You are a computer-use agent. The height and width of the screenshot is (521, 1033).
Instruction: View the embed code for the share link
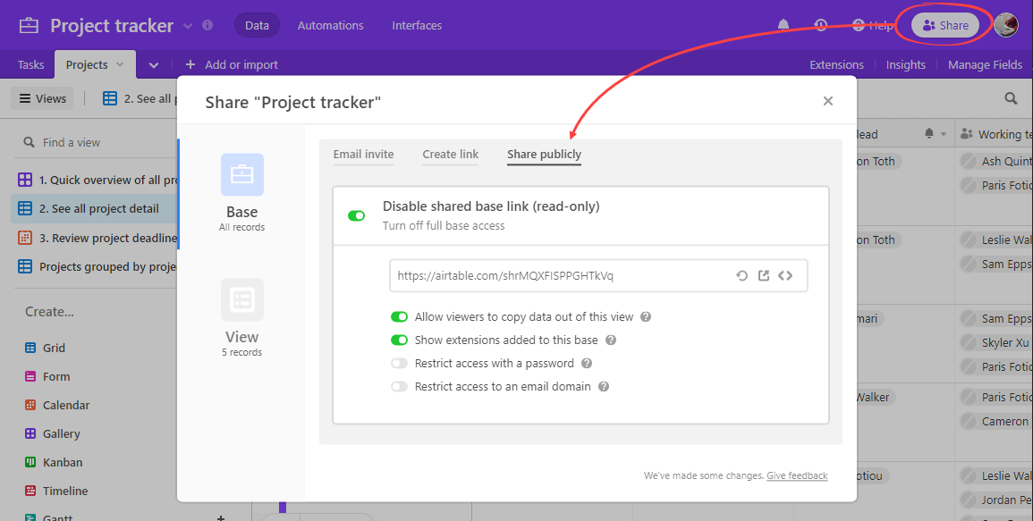[786, 275]
